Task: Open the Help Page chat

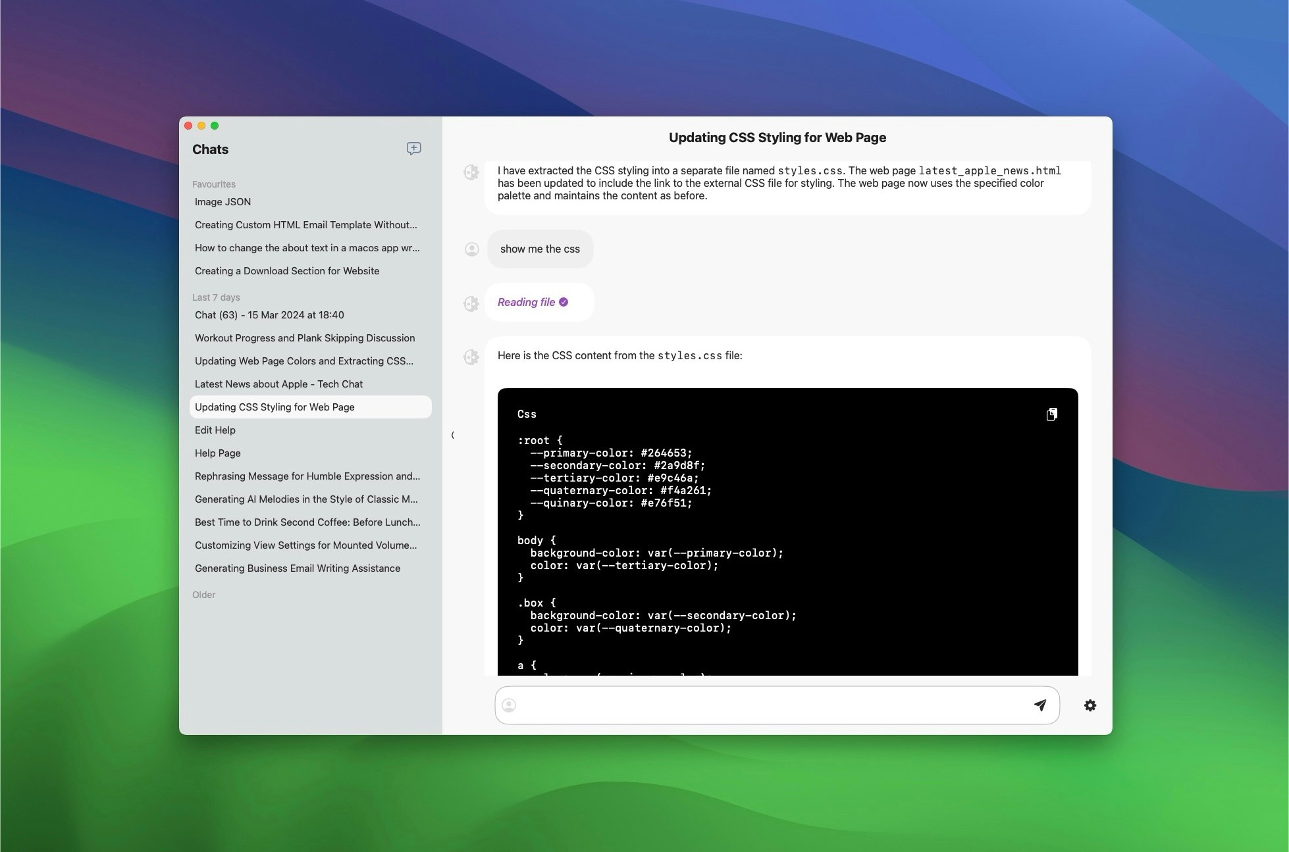Action: (x=217, y=453)
